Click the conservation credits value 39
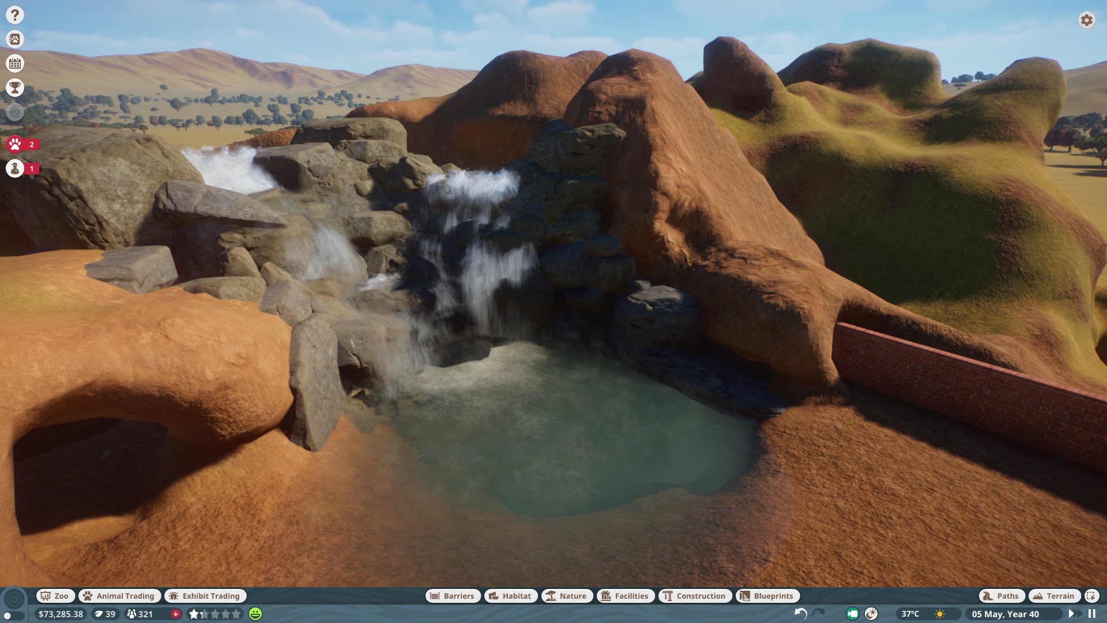This screenshot has width=1107, height=623. (105, 614)
